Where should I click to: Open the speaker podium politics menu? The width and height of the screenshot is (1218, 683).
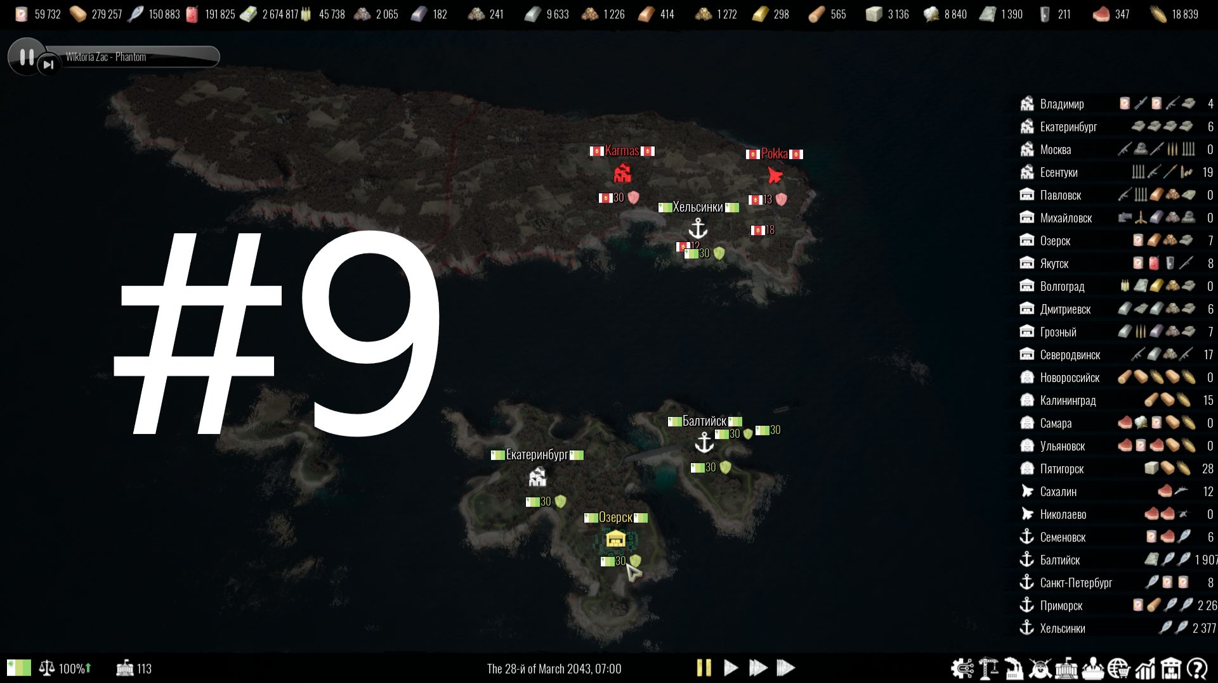click(1093, 668)
